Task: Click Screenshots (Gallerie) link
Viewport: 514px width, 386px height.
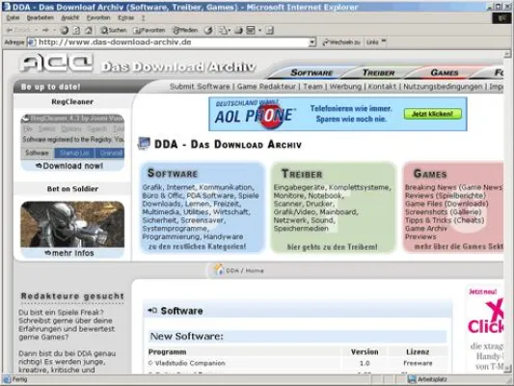Action: (x=444, y=212)
